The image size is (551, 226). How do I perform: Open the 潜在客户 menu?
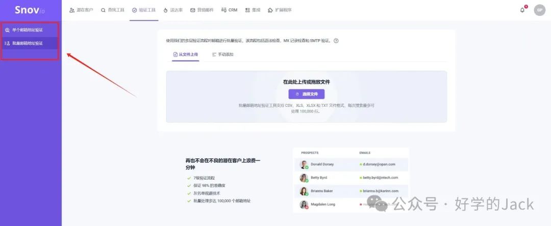[x=81, y=10]
